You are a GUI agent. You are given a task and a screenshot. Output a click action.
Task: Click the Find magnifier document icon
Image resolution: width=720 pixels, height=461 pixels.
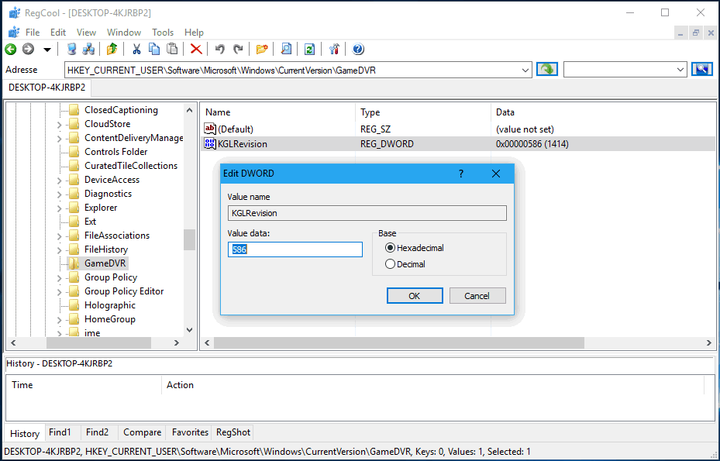pyautogui.click(x=286, y=49)
